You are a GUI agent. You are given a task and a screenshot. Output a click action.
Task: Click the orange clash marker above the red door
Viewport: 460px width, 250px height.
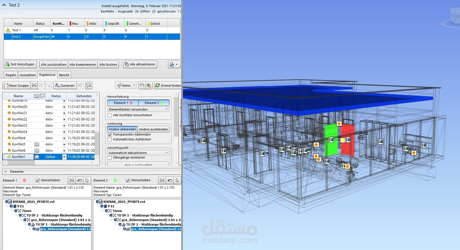point(339,124)
